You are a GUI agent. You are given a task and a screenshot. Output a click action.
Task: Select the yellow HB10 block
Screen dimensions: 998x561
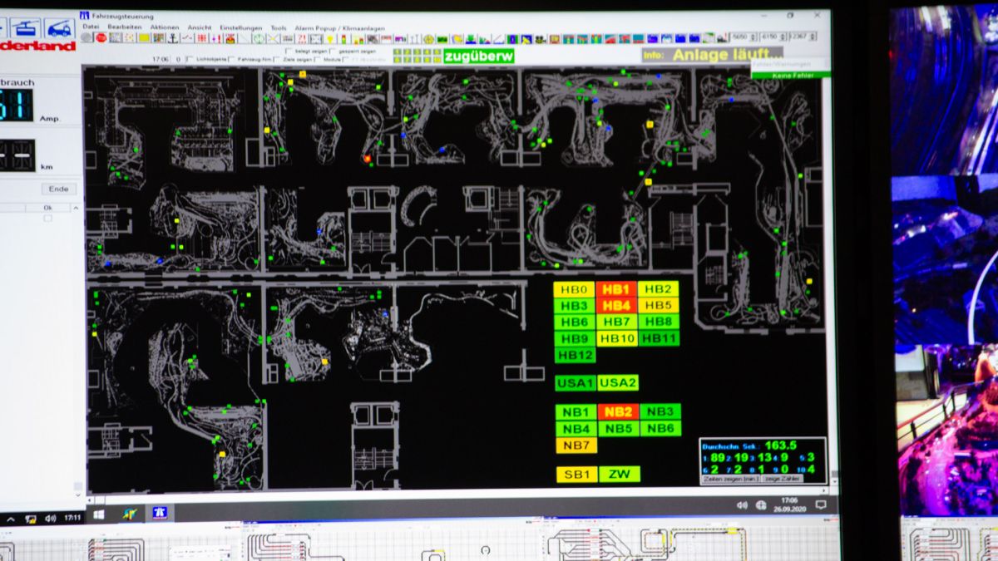(617, 338)
